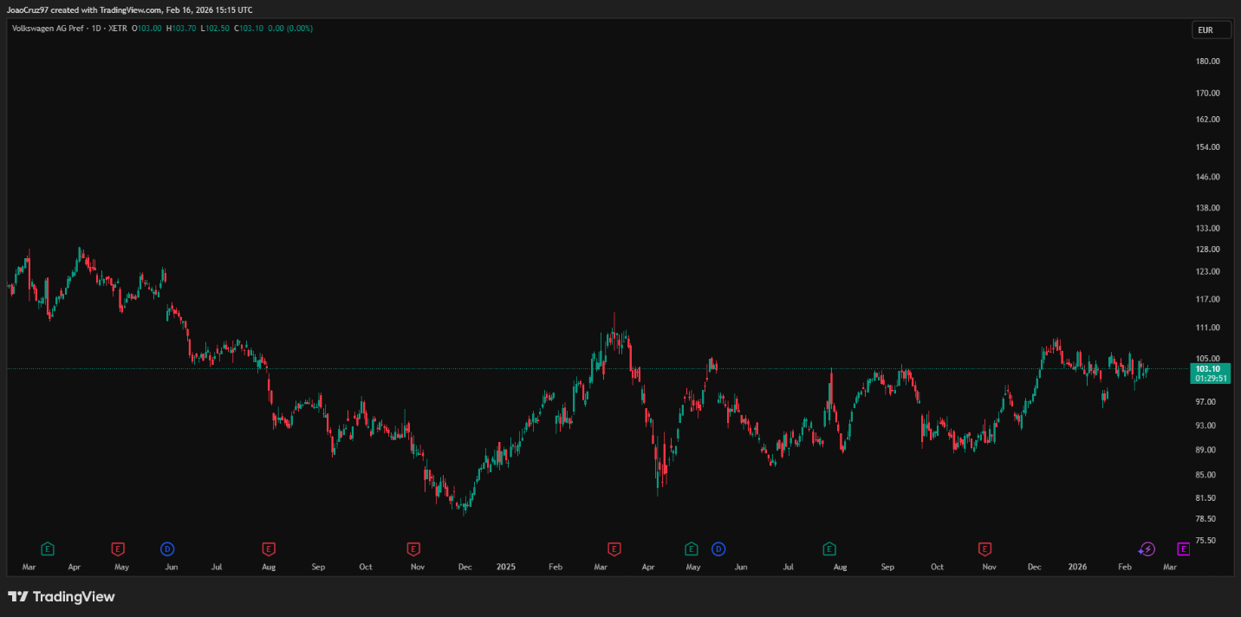Viewport: 1241px width, 617px height.
Task: Click the 2025 label on time axis
Action: tap(506, 567)
